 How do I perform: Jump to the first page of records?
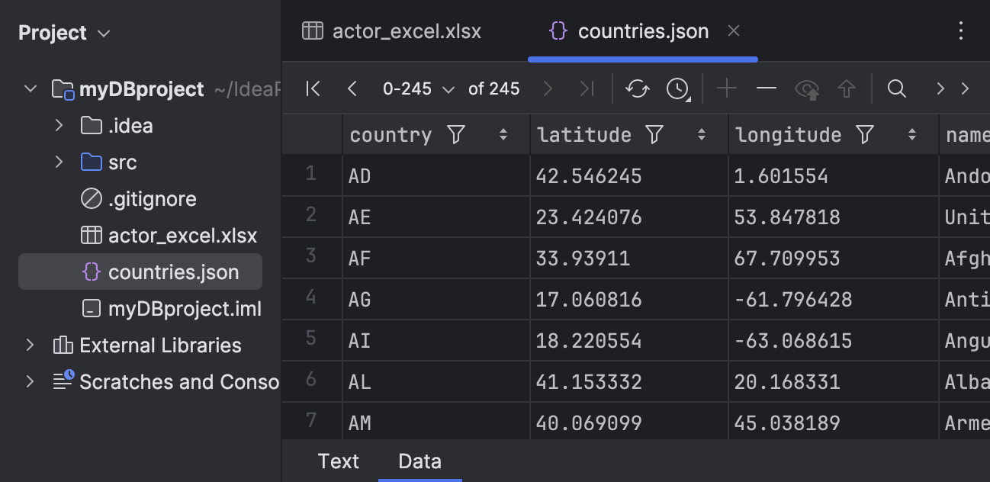(x=313, y=88)
